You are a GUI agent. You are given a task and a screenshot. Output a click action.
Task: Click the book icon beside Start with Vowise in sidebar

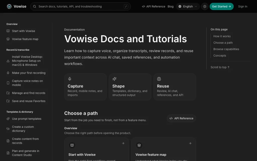(x=8, y=31)
